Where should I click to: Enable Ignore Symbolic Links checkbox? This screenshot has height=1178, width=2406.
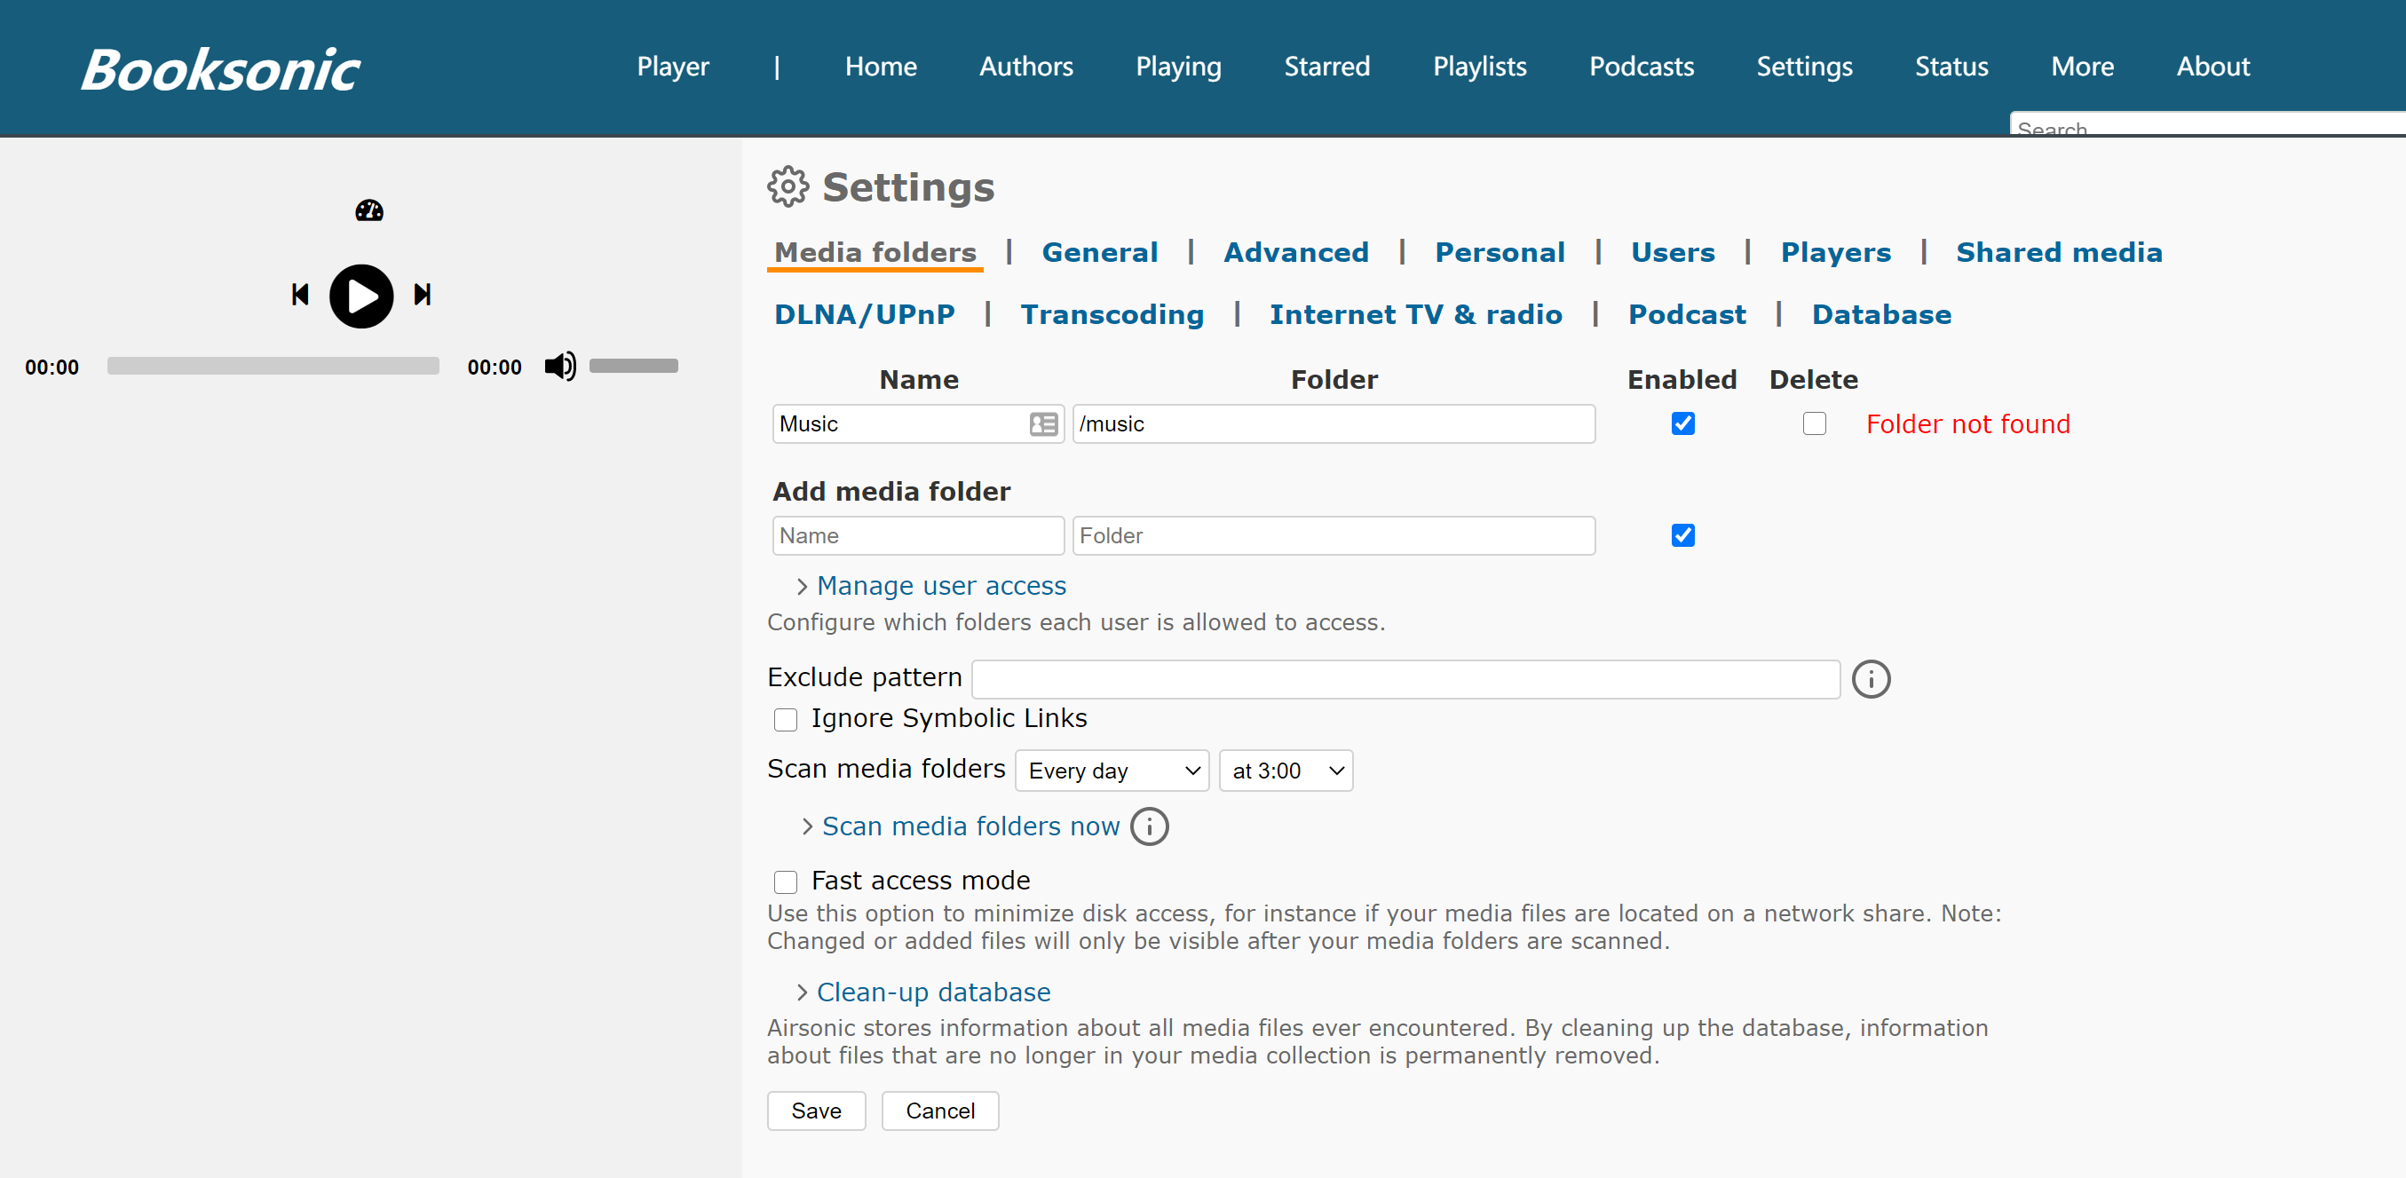pos(786,719)
